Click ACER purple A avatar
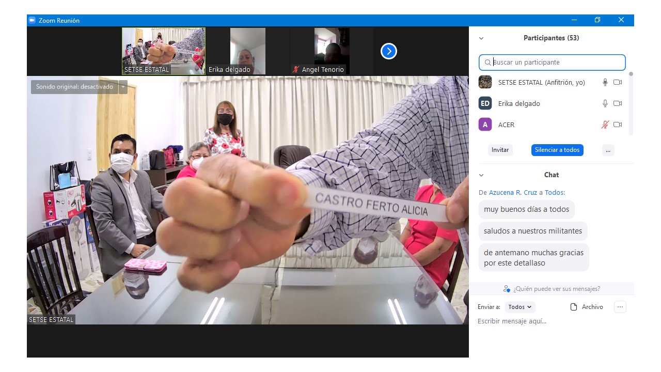 [x=485, y=125]
